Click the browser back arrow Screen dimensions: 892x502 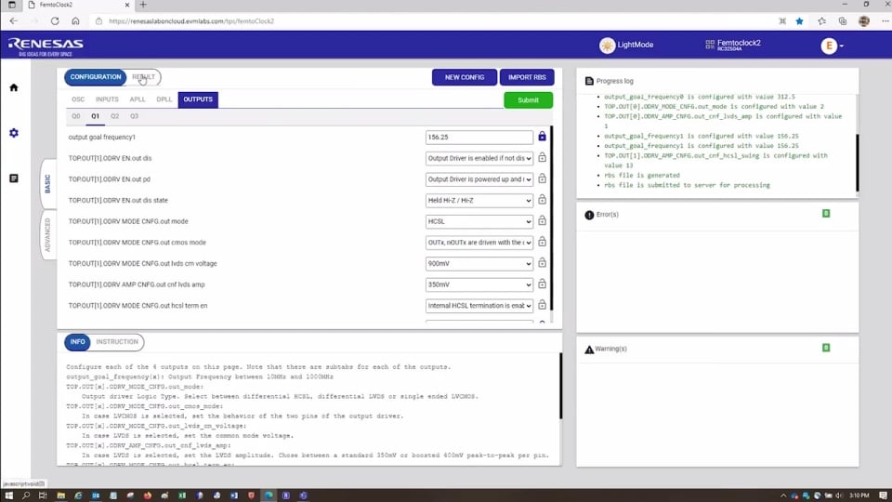click(14, 21)
